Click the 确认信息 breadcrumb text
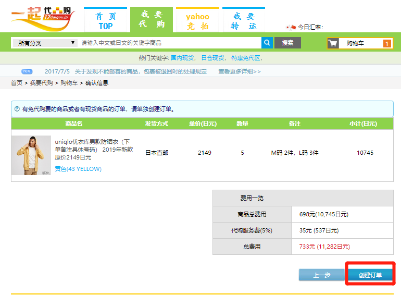Screen dimensions: 401x295 coord(97,83)
